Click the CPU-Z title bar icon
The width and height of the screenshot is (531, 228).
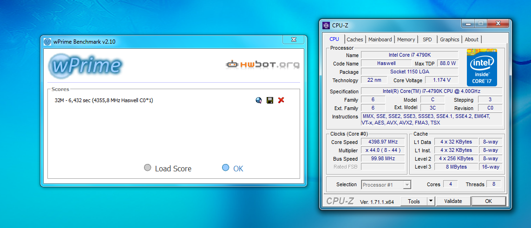point(326,26)
